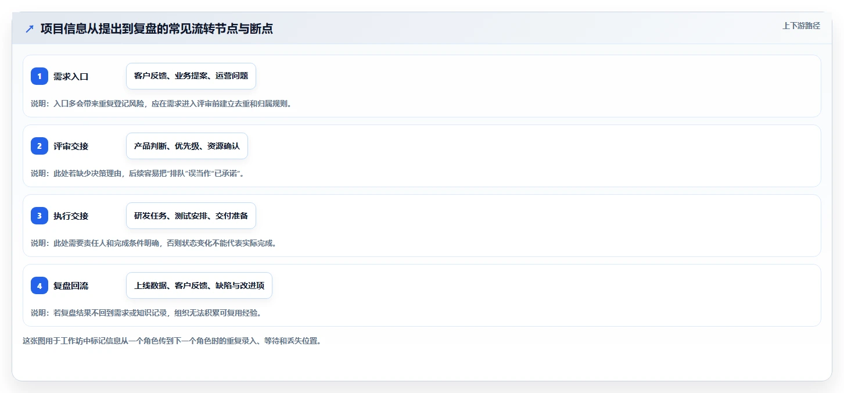Click the 复盘回流 step title
Screen dimensions: 844x393
71,285
